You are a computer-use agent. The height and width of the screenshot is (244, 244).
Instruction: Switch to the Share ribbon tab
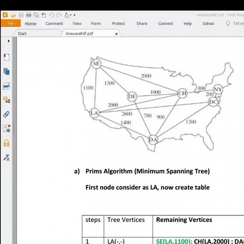click(x=142, y=23)
